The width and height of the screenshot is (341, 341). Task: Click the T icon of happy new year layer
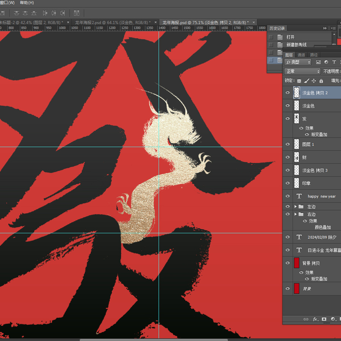(x=299, y=196)
